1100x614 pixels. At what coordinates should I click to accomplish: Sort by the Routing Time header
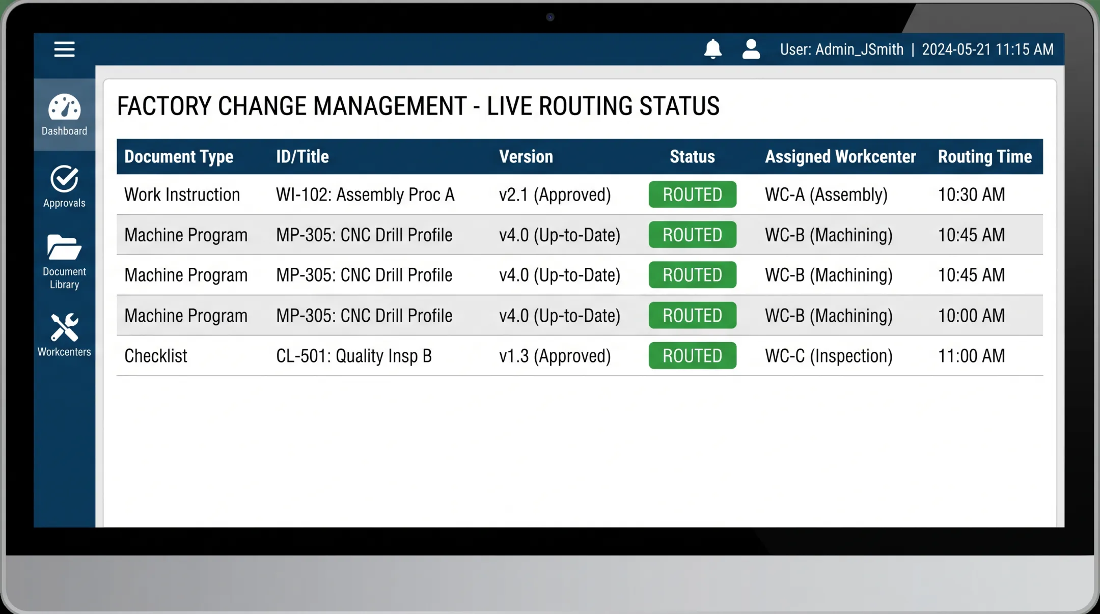[x=985, y=156]
